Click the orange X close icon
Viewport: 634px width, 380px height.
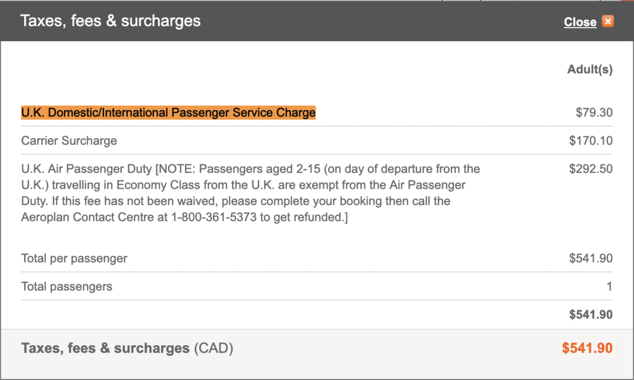pos(608,22)
